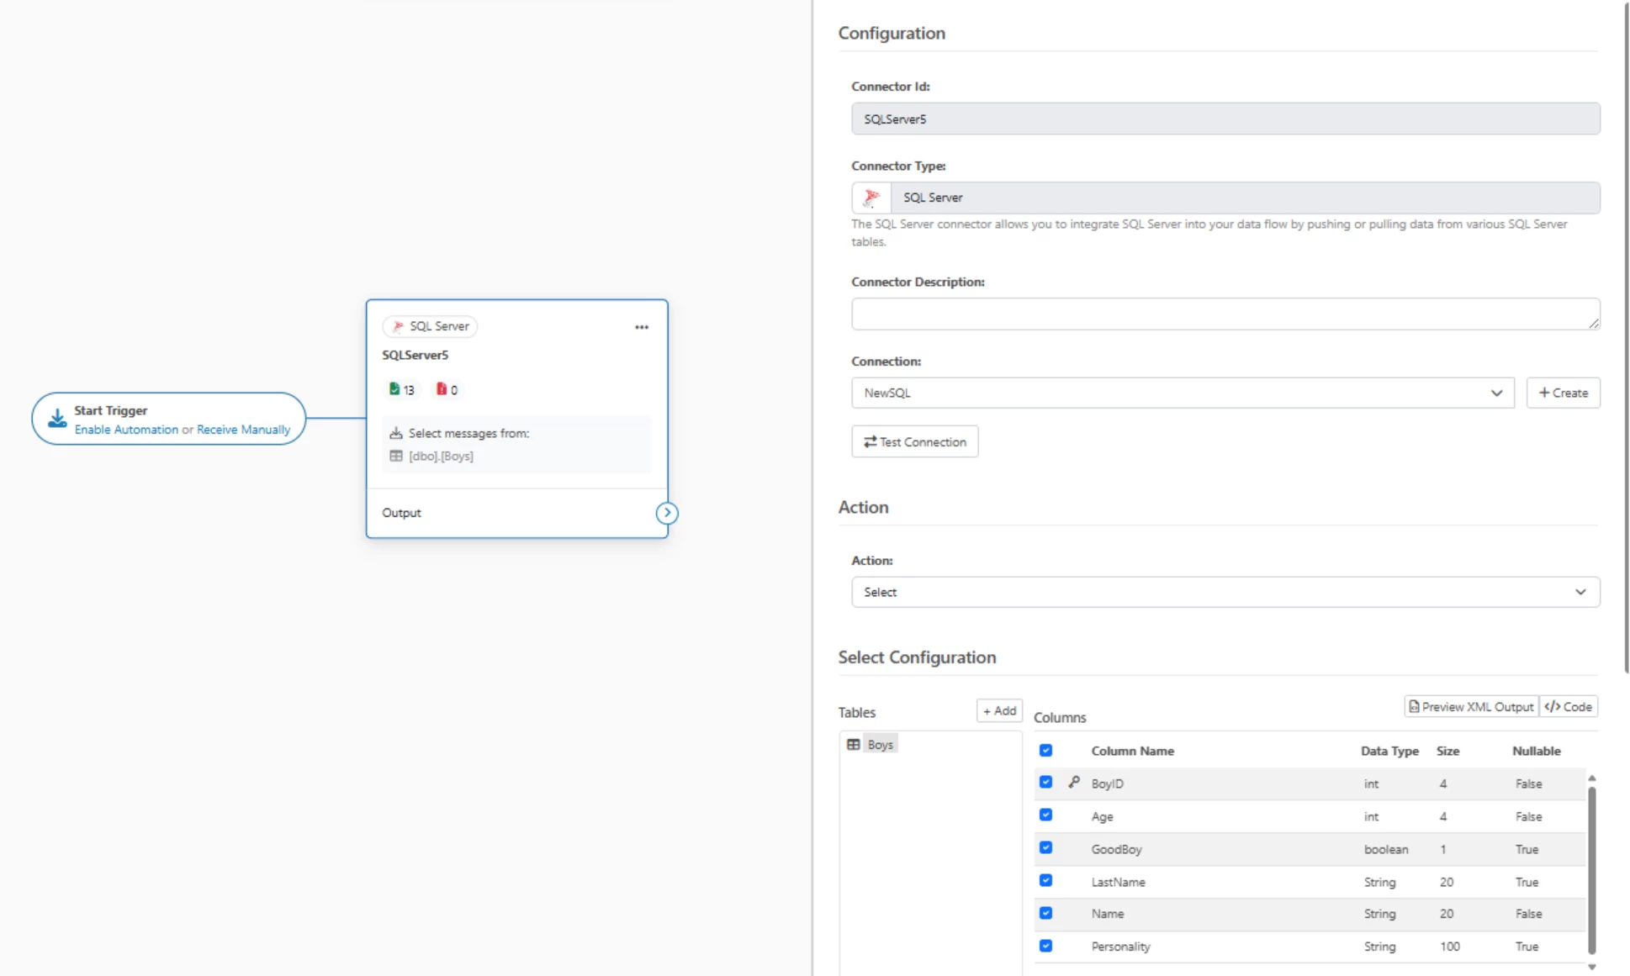The height and width of the screenshot is (976, 1630).
Task: Click the green success count icon
Action: point(394,389)
